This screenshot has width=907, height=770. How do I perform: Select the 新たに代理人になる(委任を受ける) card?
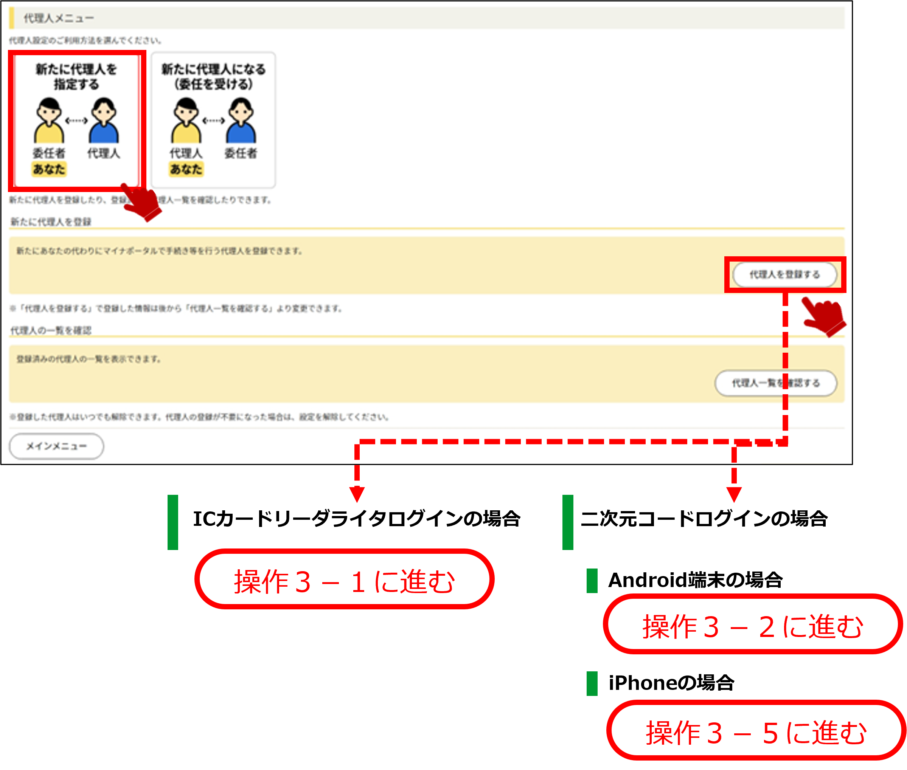(214, 121)
